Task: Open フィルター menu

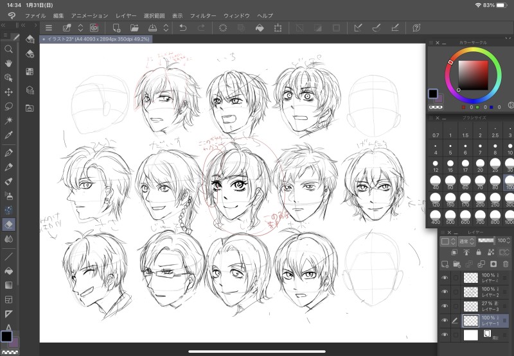Action: pos(203,15)
